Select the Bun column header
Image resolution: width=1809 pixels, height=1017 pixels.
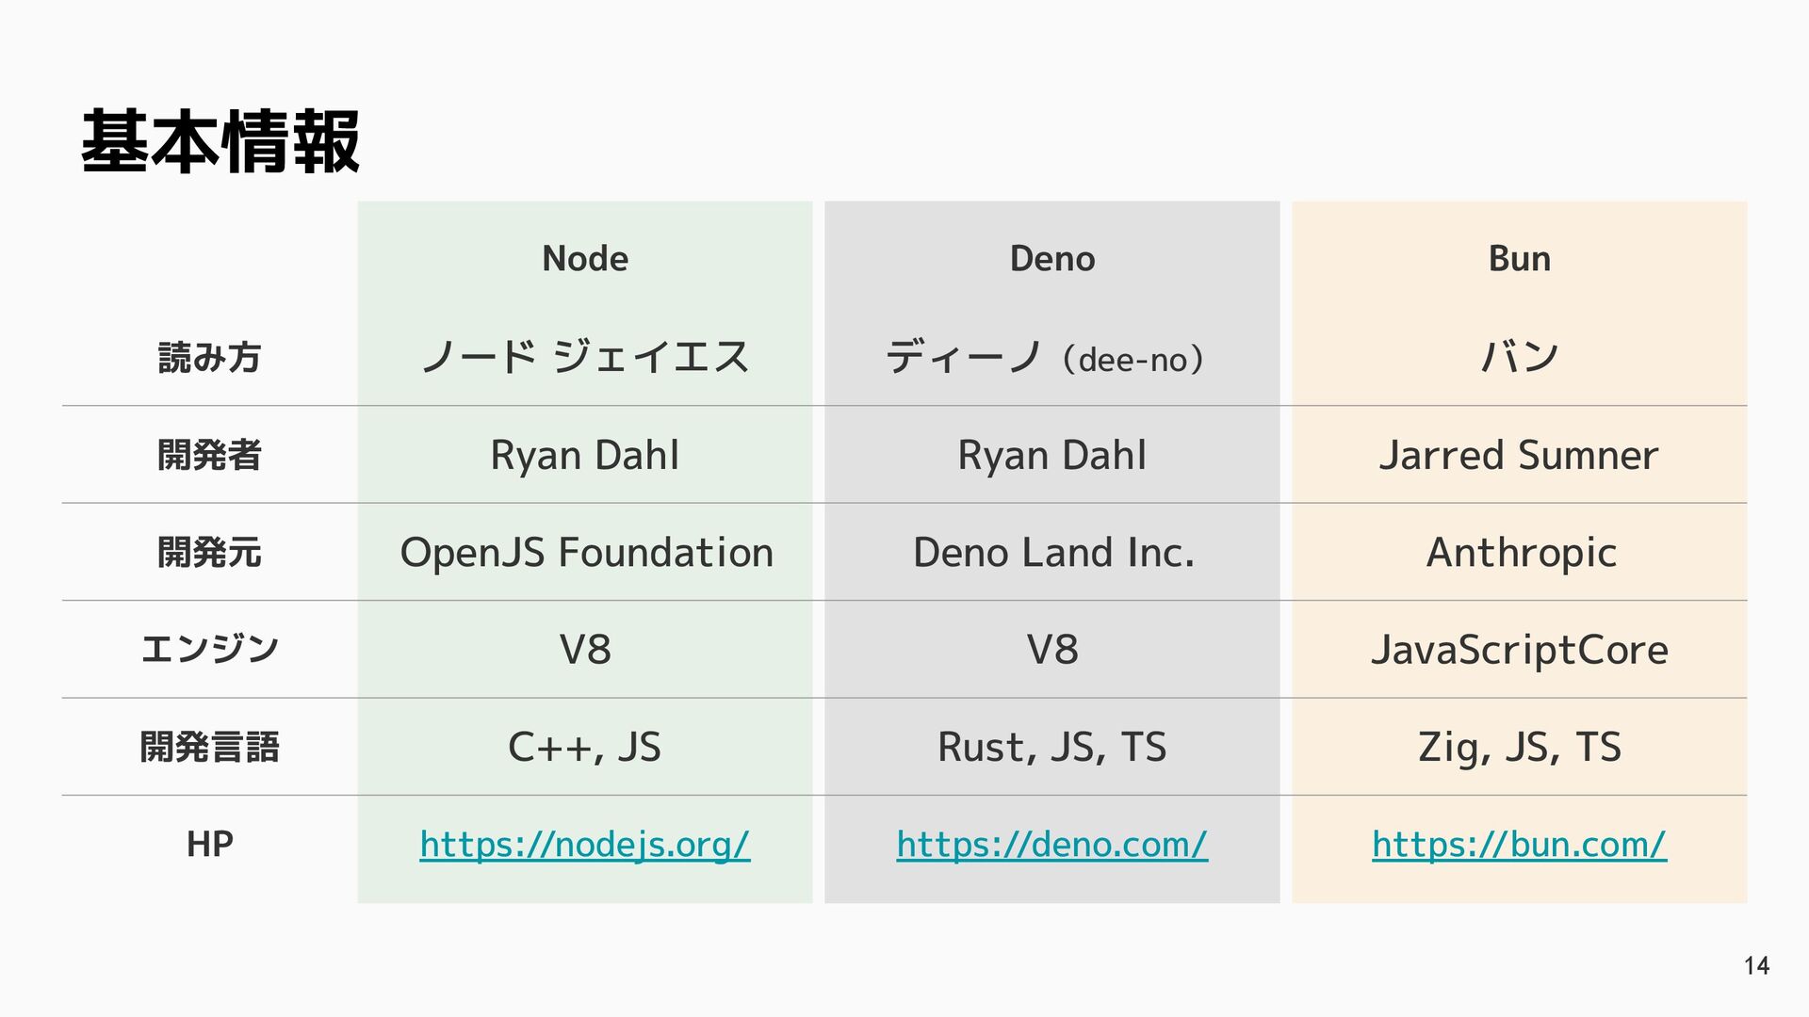pos(1519,258)
